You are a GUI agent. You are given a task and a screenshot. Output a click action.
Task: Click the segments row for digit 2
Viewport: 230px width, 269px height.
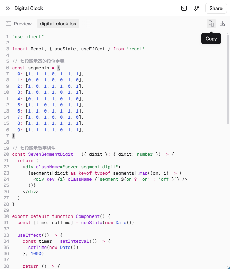pyautogui.click(x=50, y=86)
